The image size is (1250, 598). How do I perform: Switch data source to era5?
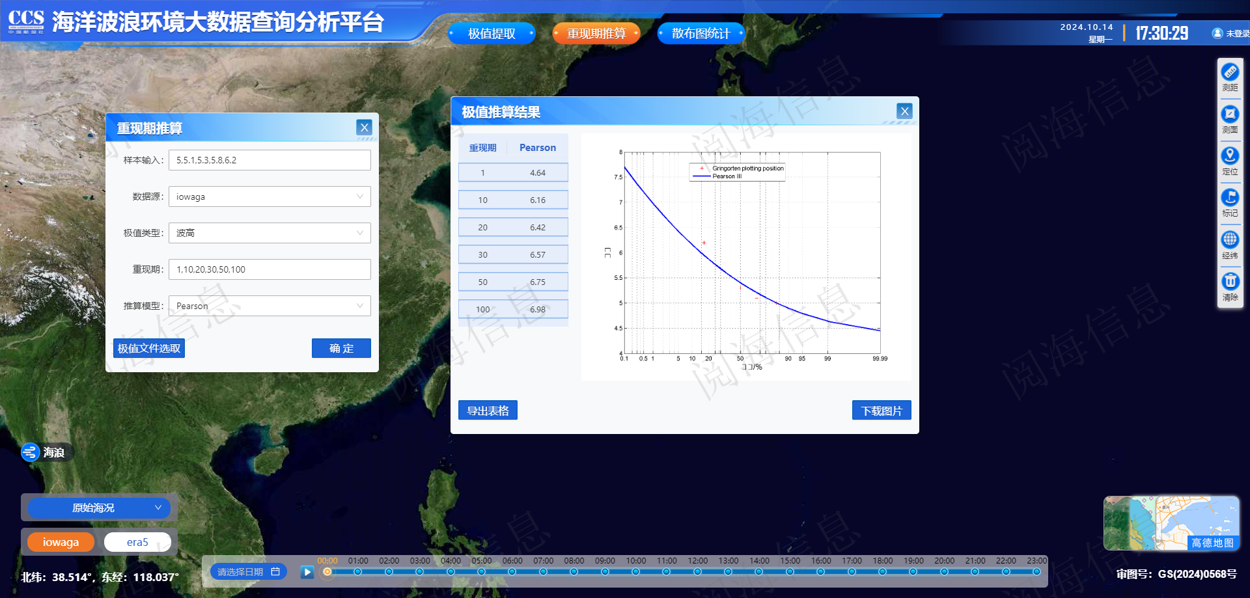(137, 542)
